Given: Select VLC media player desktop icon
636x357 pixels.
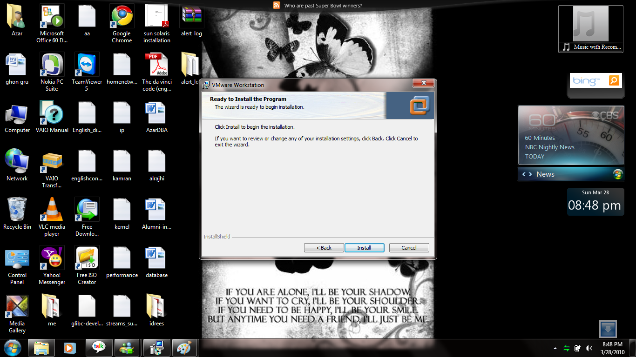Looking at the screenshot, I should pos(52,217).
